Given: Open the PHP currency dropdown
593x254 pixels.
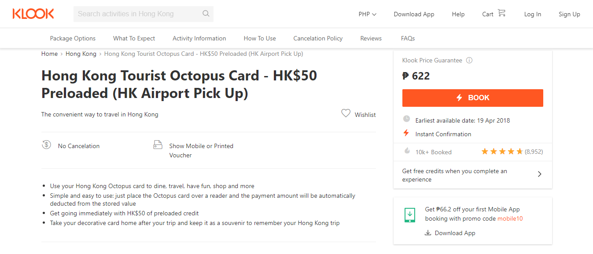Looking at the screenshot, I should pyautogui.click(x=367, y=14).
